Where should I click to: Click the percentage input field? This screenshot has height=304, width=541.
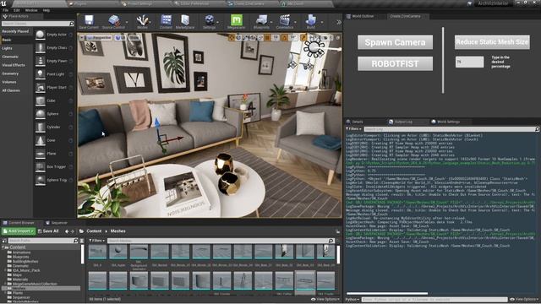[469, 62]
